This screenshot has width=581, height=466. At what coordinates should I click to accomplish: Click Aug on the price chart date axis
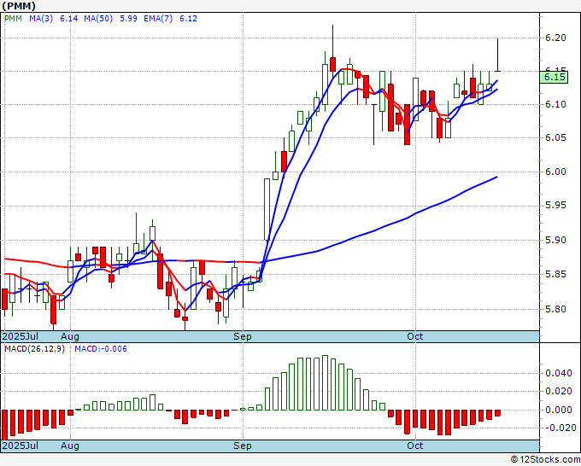pyautogui.click(x=70, y=336)
